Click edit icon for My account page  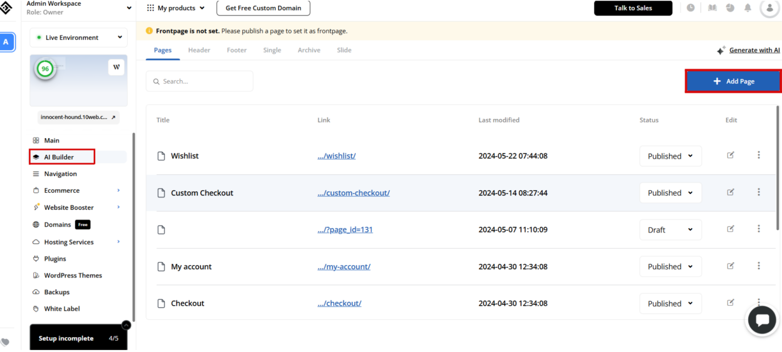click(730, 266)
